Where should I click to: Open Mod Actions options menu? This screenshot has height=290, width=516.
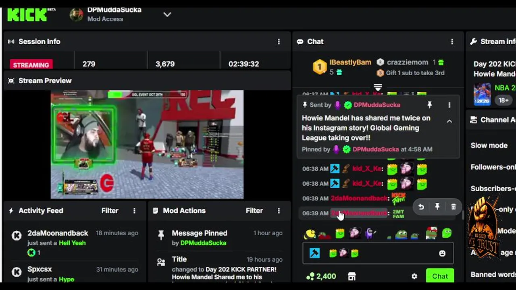279,211
